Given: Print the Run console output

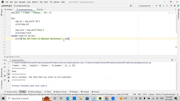Looking at the screenshot, I should 9,77.
